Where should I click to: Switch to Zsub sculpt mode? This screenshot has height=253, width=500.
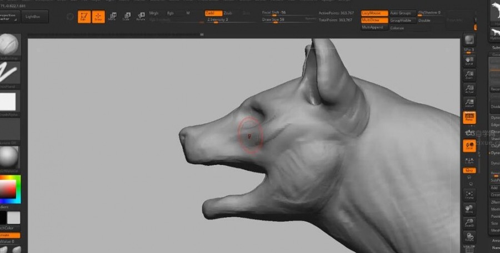tap(228, 13)
